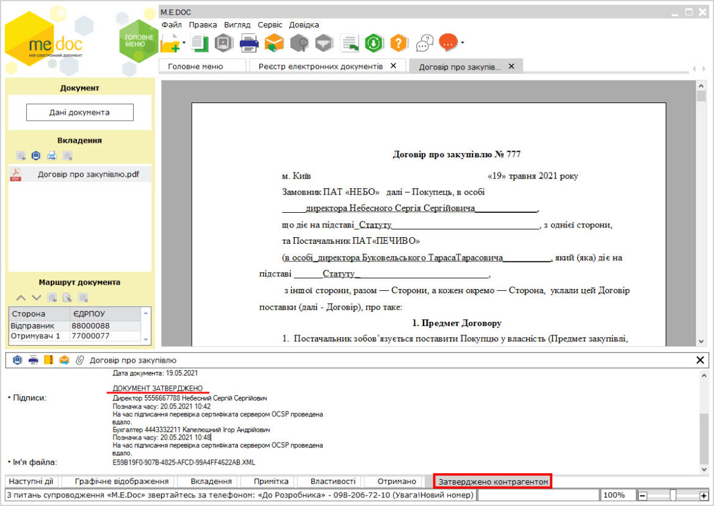Screen dimensions: 714x506
Task: Click print attachment icon under Вкладення
Action: [x=51, y=156]
